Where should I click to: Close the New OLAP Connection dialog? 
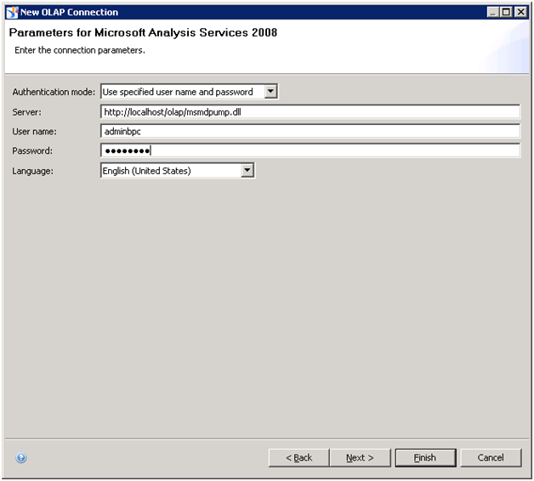click(520, 12)
